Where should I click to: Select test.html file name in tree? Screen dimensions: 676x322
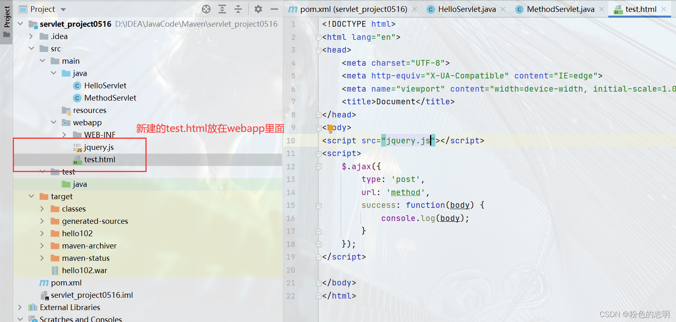click(100, 159)
